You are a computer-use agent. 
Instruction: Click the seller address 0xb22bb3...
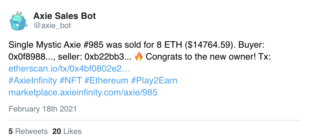[108, 57]
